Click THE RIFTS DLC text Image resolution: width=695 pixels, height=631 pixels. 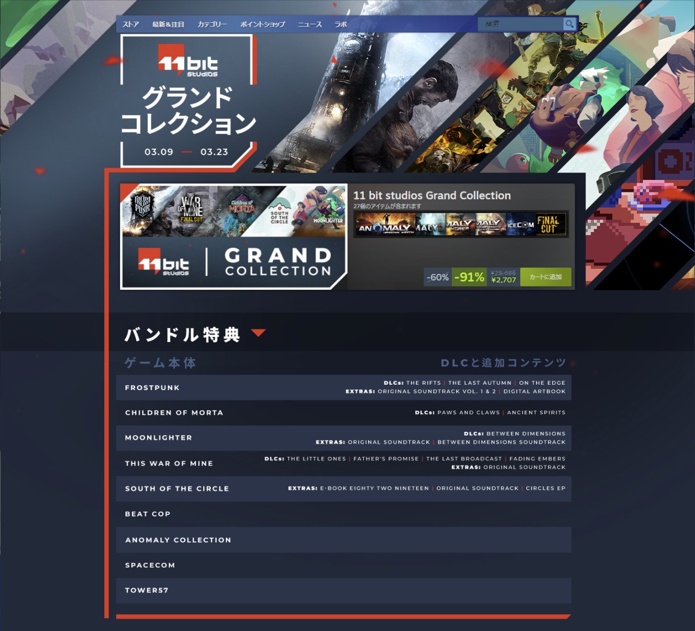pos(424,383)
